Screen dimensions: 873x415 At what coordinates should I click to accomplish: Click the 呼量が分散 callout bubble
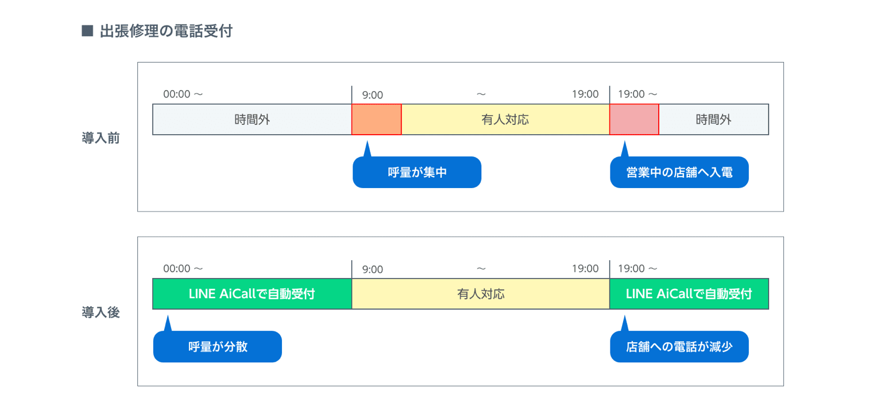[x=217, y=347]
